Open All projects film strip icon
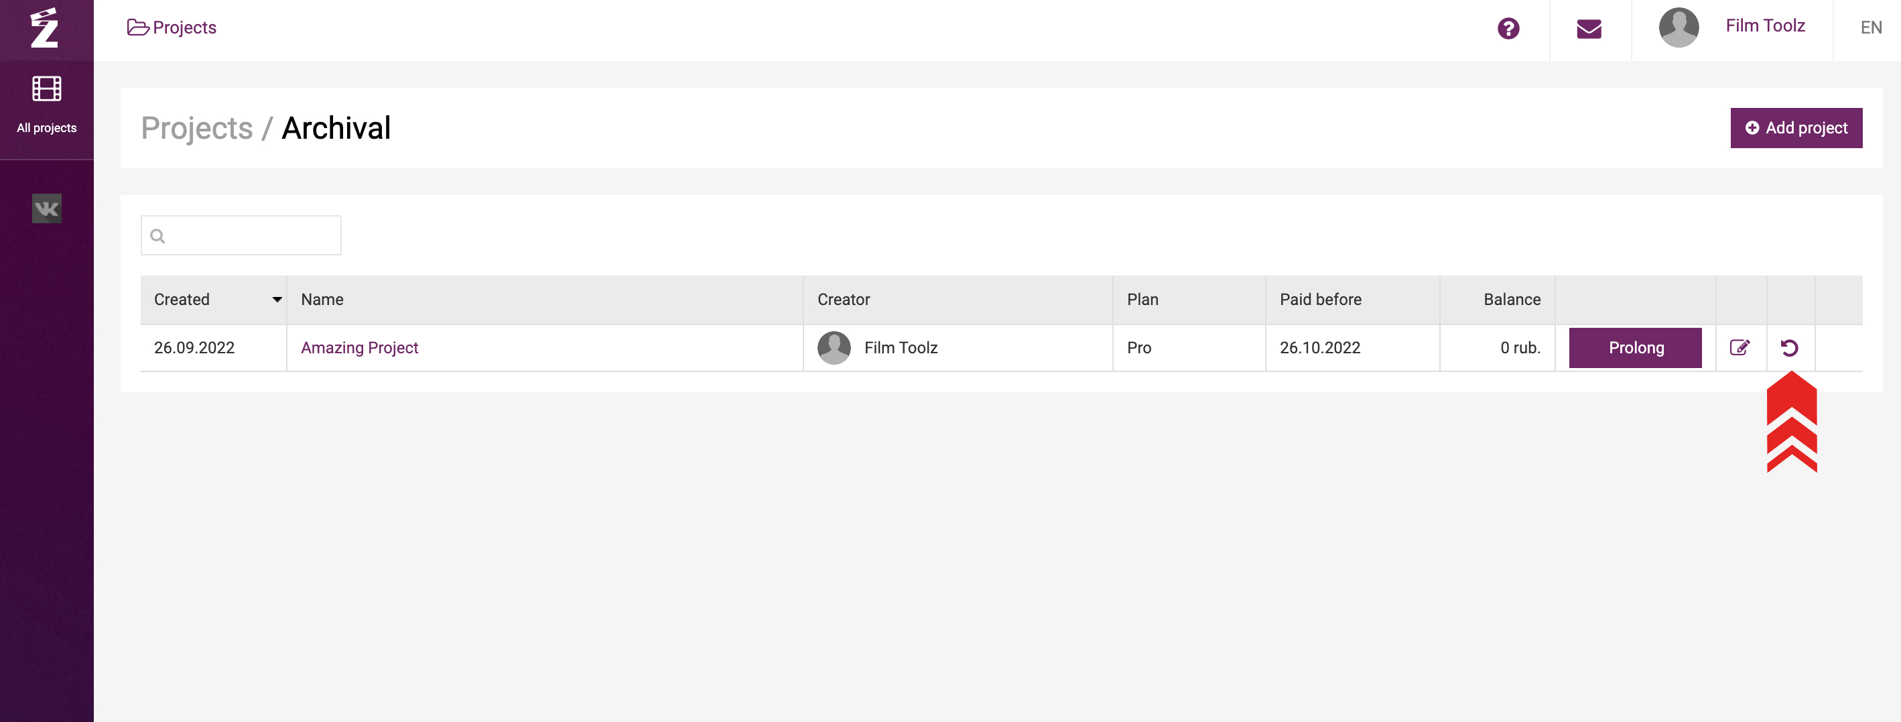Viewport: 1901px width, 722px height. [x=46, y=88]
